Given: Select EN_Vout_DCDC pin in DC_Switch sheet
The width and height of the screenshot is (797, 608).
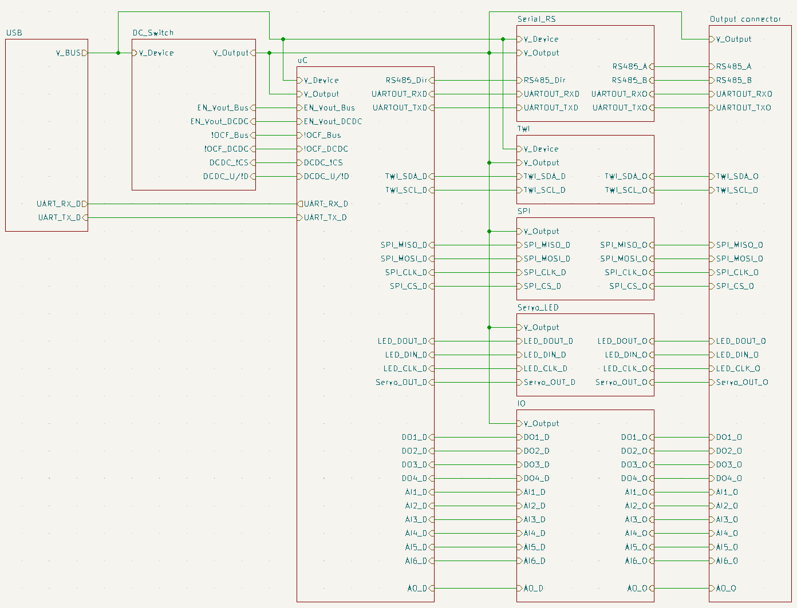Looking at the screenshot, I should (223, 121).
